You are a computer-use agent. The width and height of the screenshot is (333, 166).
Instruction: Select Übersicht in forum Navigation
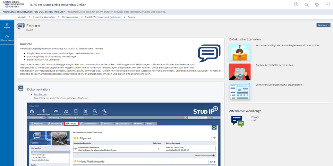(x=36, y=152)
